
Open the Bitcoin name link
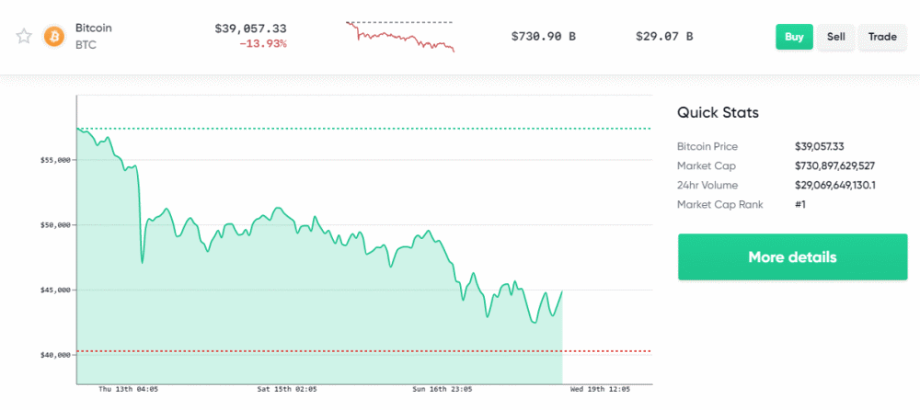(93, 28)
